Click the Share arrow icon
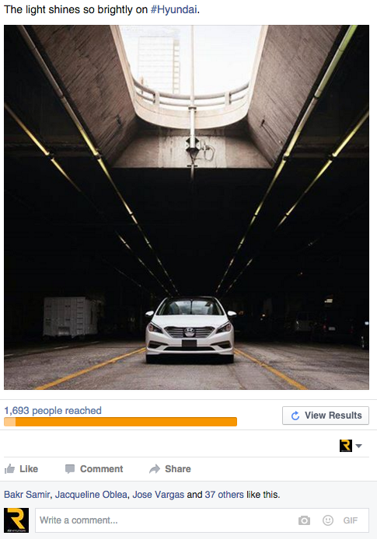The height and width of the screenshot is (539, 377). pos(155,469)
